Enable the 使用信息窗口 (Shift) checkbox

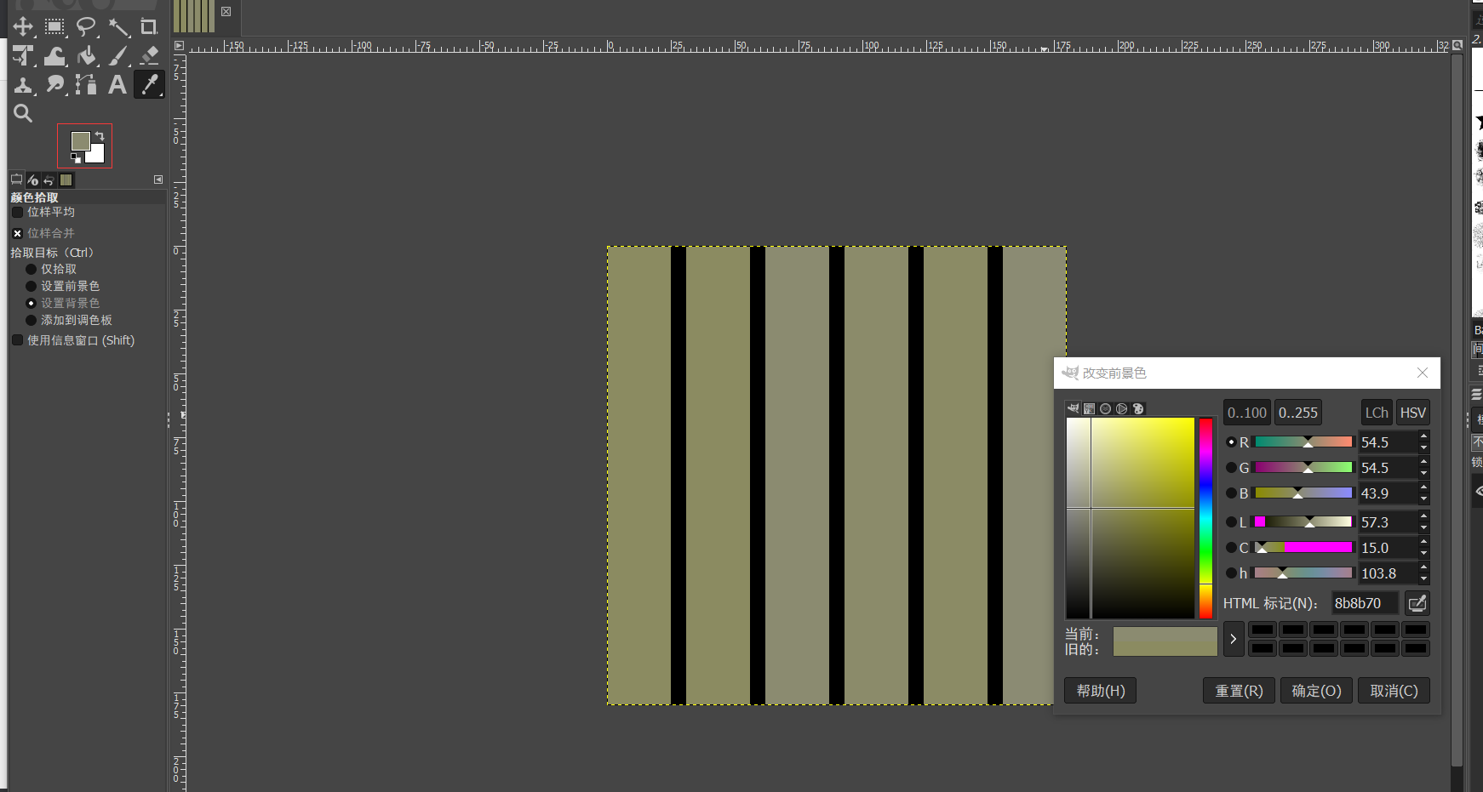17,340
